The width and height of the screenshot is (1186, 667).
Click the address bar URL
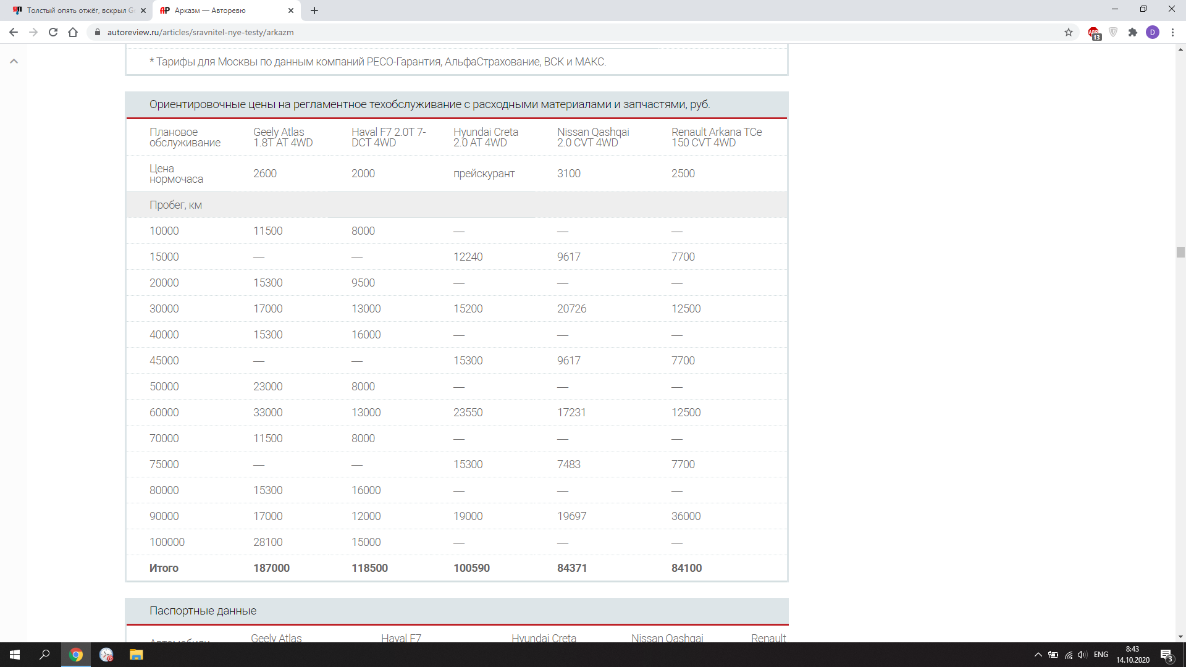(200, 32)
